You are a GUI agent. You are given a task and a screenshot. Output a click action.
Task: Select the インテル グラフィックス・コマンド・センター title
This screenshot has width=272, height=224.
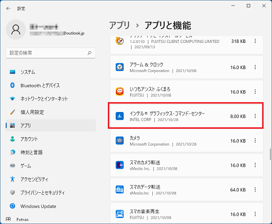pos(167,113)
